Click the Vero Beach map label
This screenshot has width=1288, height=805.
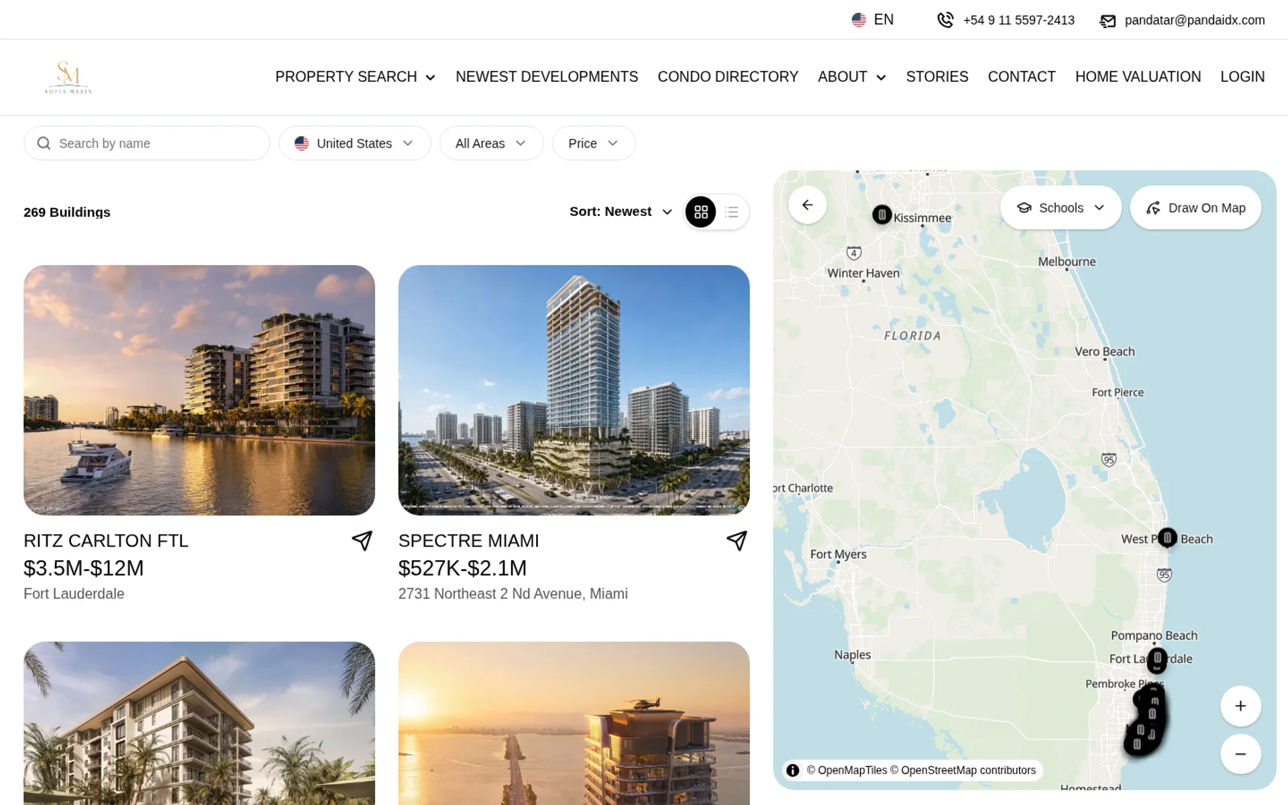(1105, 352)
